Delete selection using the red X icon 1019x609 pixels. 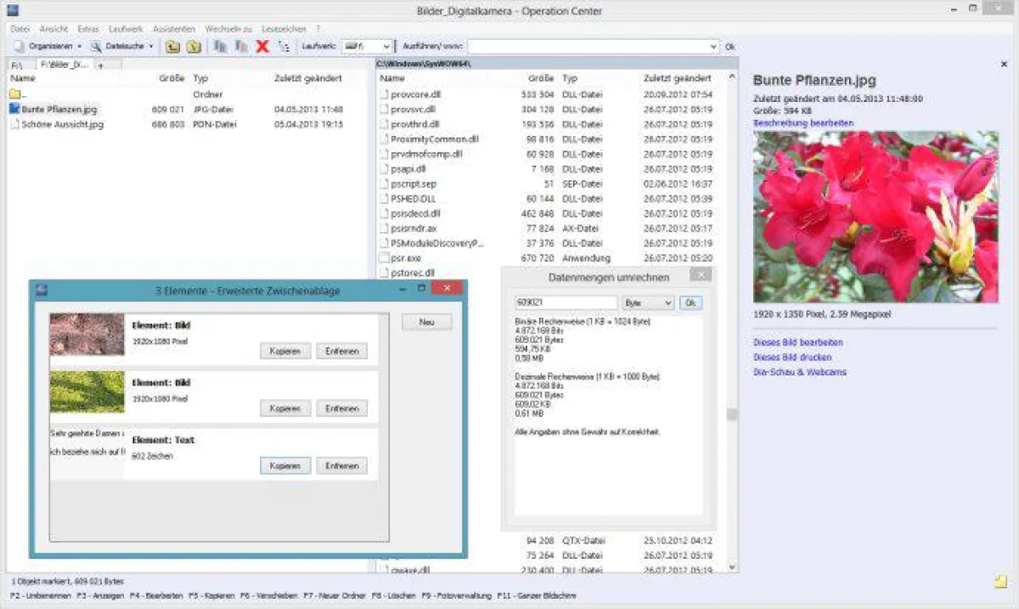(x=262, y=46)
